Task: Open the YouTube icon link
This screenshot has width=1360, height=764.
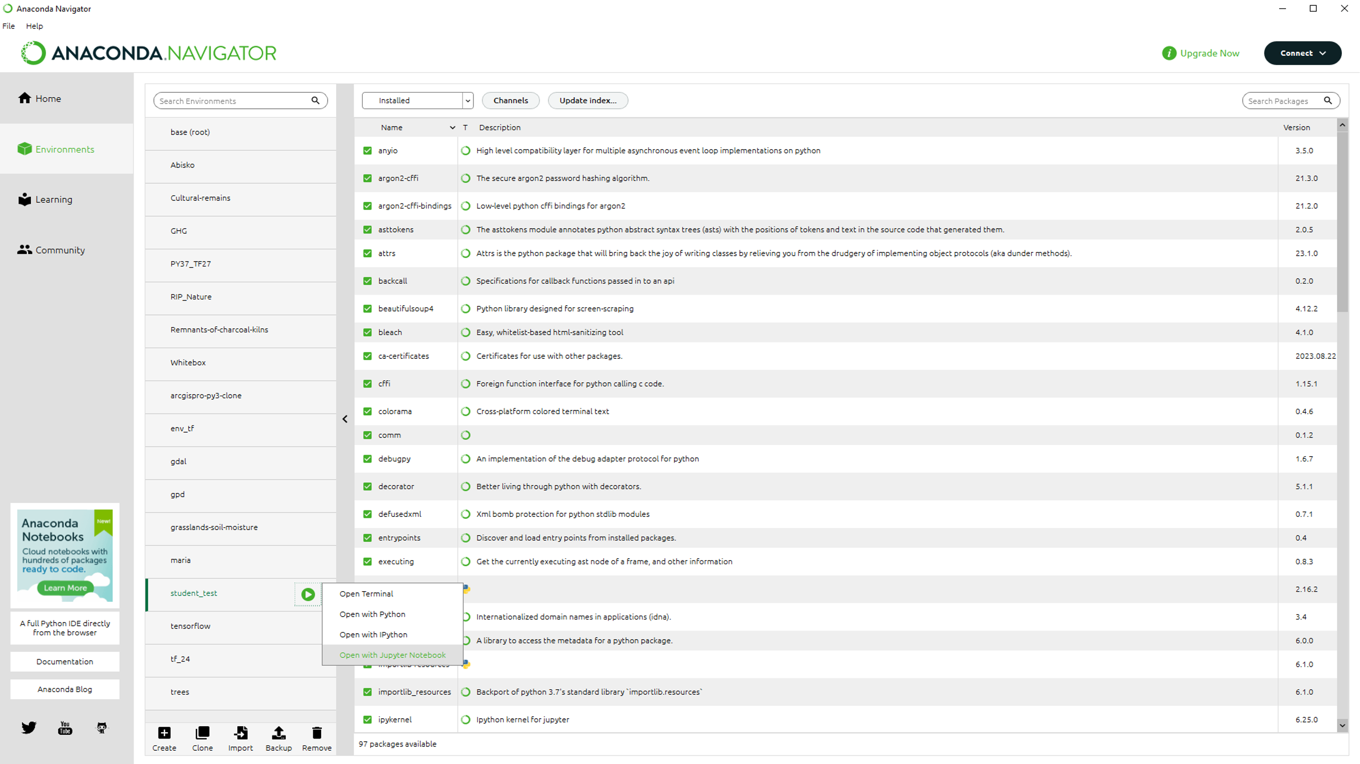Action: pyautogui.click(x=65, y=727)
